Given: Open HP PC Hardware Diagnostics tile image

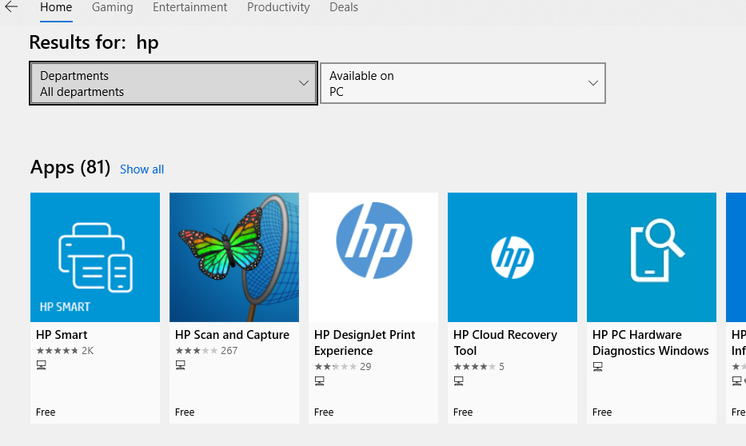Looking at the screenshot, I should (652, 257).
